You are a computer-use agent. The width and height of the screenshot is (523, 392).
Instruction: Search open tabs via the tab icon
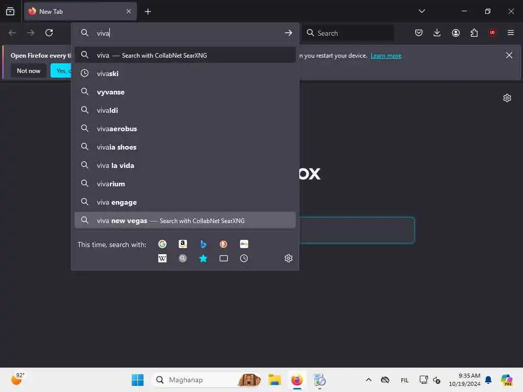click(x=224, y=258)
